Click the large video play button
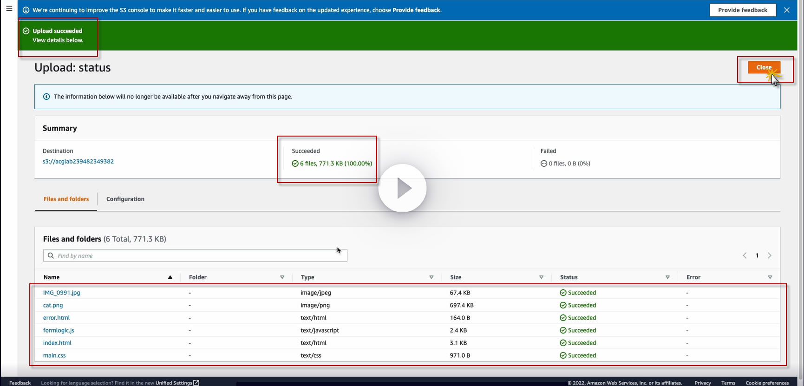804x386 pixels. pos(402,188)
